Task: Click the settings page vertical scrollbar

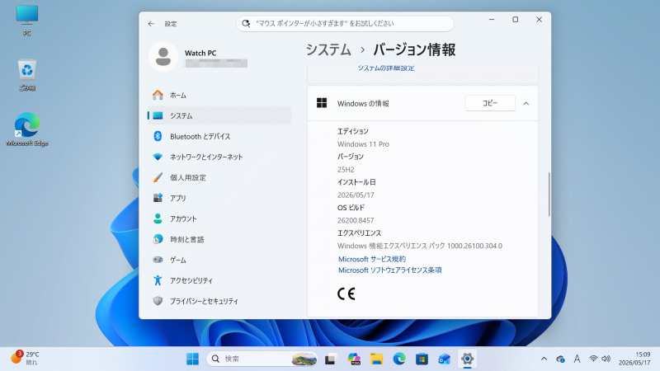Action: click(549, 195)
